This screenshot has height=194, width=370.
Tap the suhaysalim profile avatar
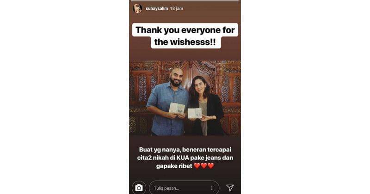137,8
